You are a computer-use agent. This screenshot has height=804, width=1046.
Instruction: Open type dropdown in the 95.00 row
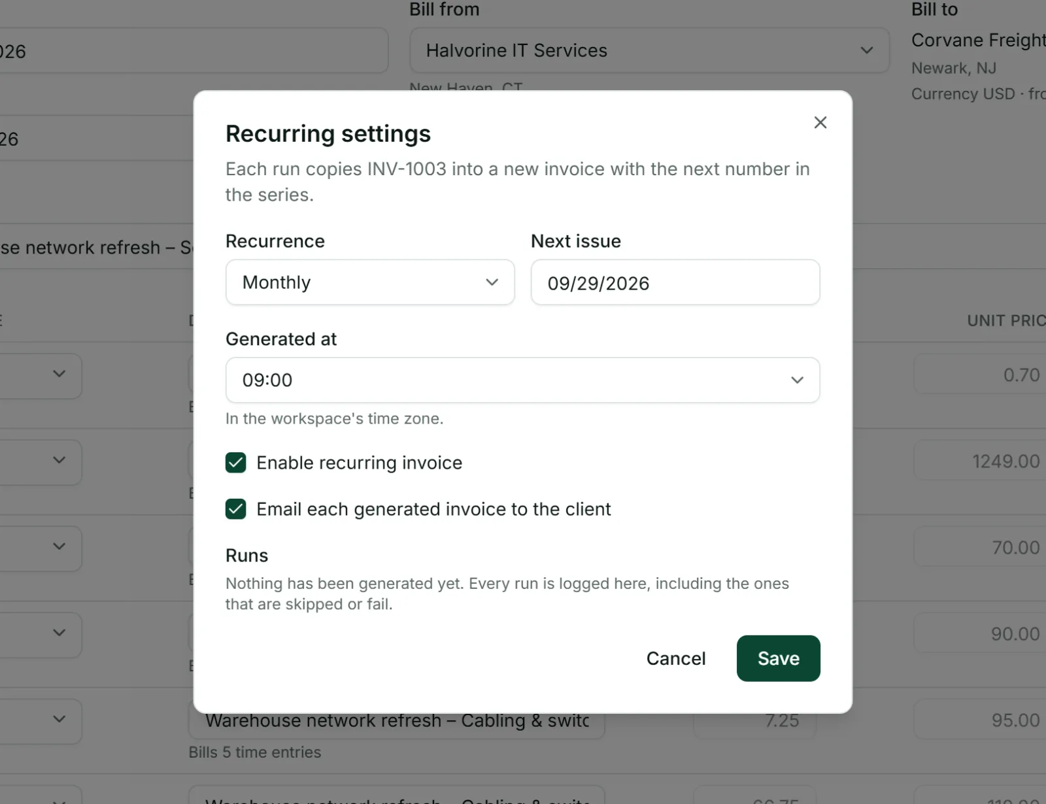(41, 720)
